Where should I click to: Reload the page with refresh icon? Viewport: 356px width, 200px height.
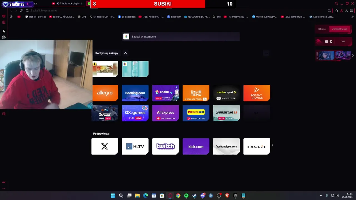click(x=21, y=11)
